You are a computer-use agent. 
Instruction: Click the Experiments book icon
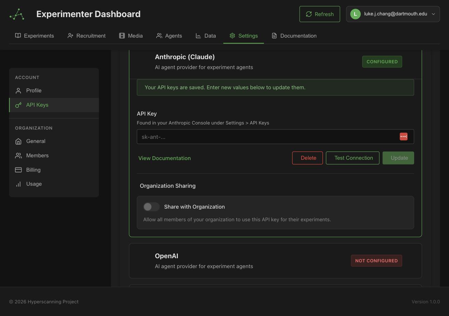tap(18, 36)
